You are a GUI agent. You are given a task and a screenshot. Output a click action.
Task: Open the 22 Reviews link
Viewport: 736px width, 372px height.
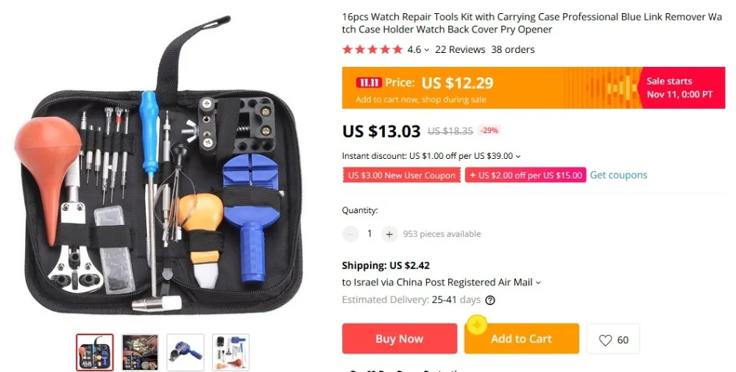pyautogui.click(x=460, y=49)
